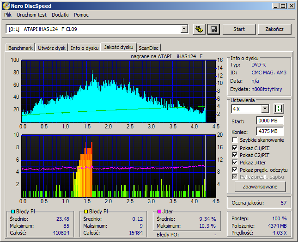Click the Start 0000 MB input field
298x242 pixels.
pyautogui.click(x=269, y=121)
